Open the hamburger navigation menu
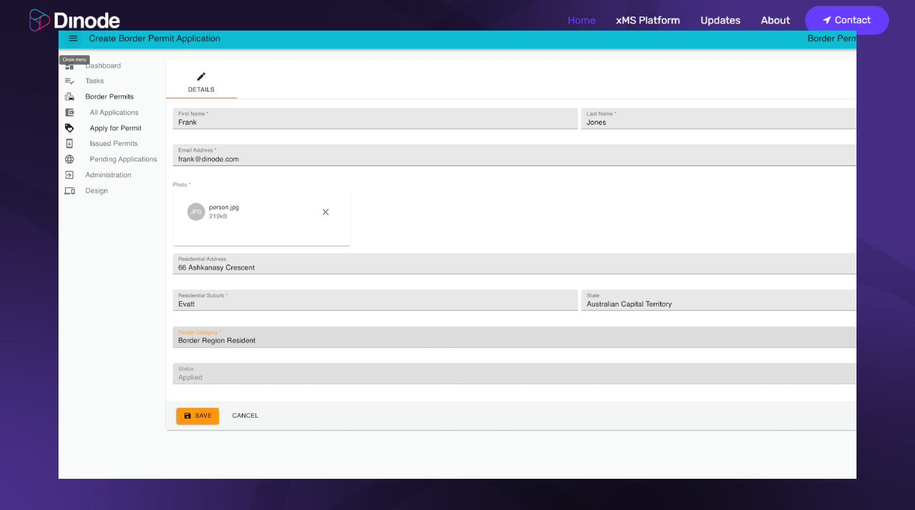Viewport: 915px width, 510px height. tap(72, 39)
